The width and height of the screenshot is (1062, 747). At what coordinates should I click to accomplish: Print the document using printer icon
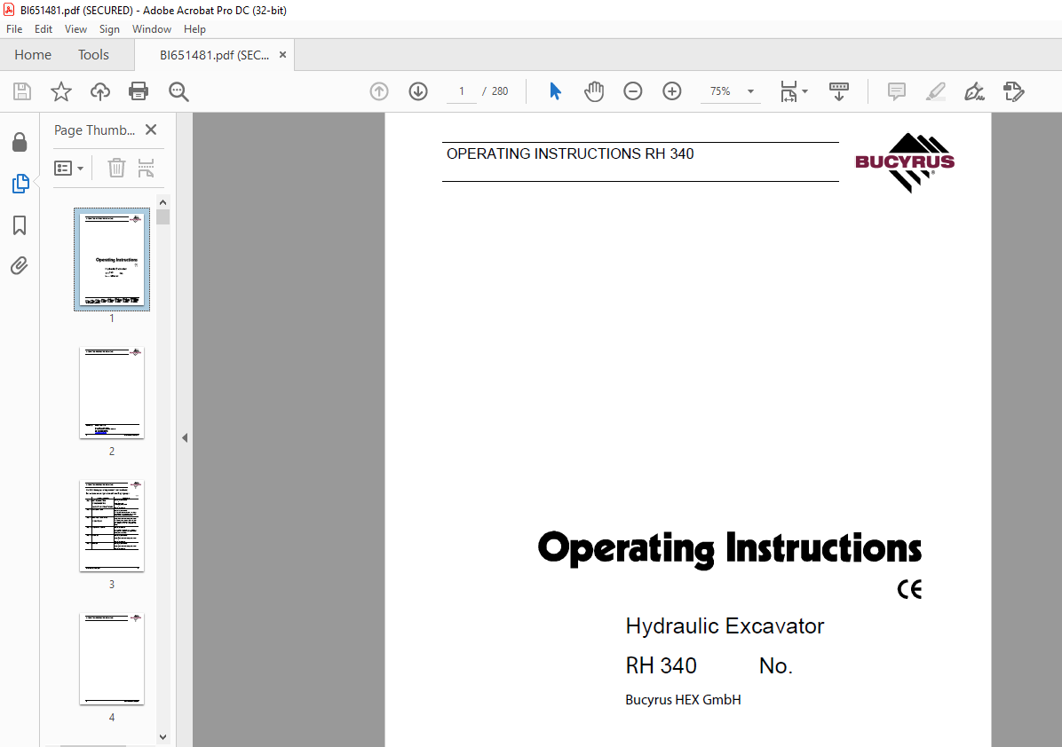pyautogui.click(x=139, y=91)
